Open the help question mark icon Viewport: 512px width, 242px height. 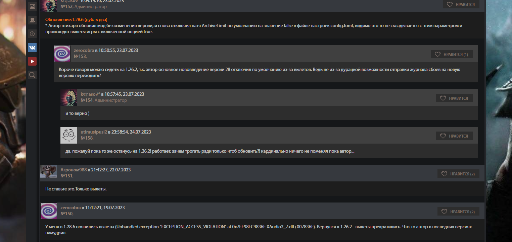(32, 33)
